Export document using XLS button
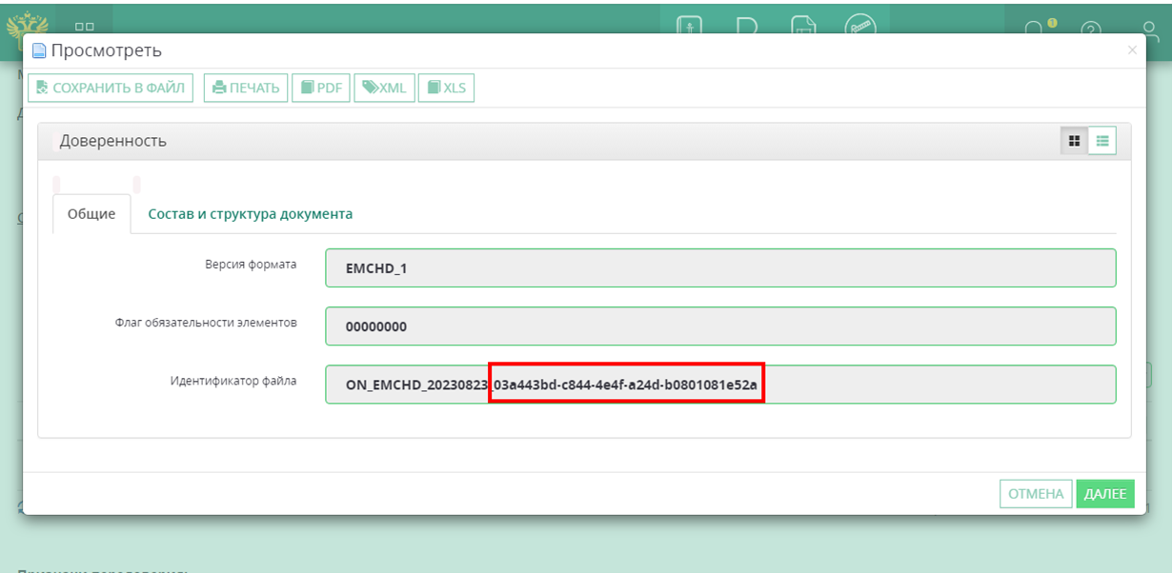This screenshot has width=1172, height=573. tap(446, 88)
